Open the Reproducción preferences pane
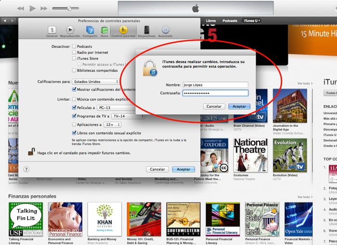The image size is (337, 245). pyautogui.click(x=70, y=32)
